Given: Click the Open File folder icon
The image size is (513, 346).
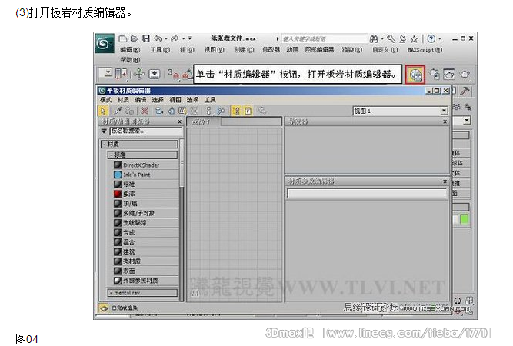Looking at the screenshot, I should (135, 38).
